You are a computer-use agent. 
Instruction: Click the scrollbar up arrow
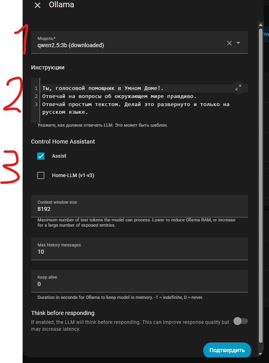pyautogui.click(x=261, y=25)
